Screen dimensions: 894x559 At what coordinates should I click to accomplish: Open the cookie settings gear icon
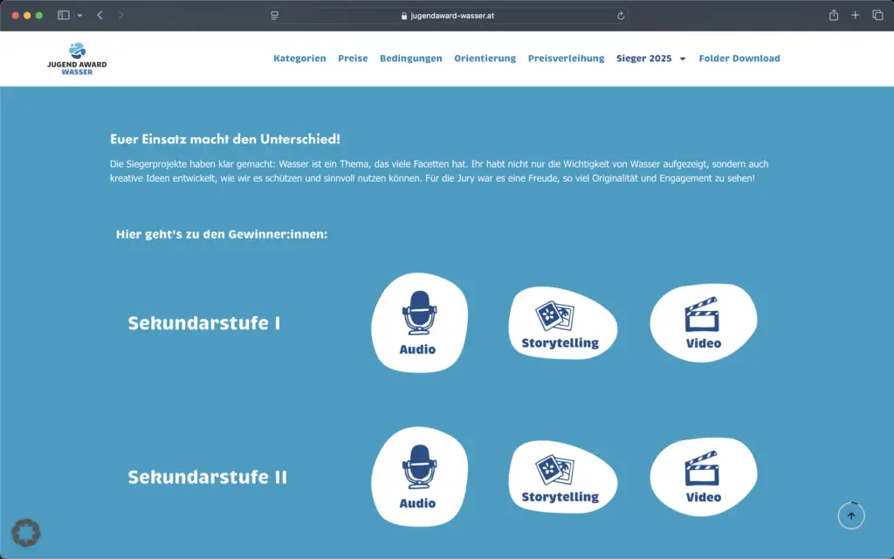(27, 532)
